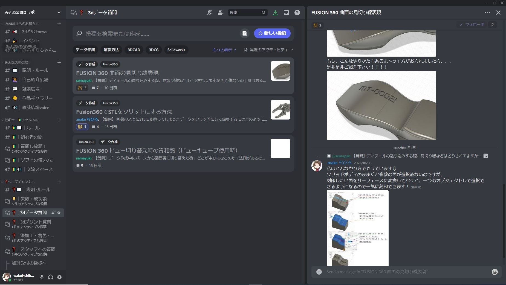Add attachment with plus icon
506x285 pixels.
319,272
